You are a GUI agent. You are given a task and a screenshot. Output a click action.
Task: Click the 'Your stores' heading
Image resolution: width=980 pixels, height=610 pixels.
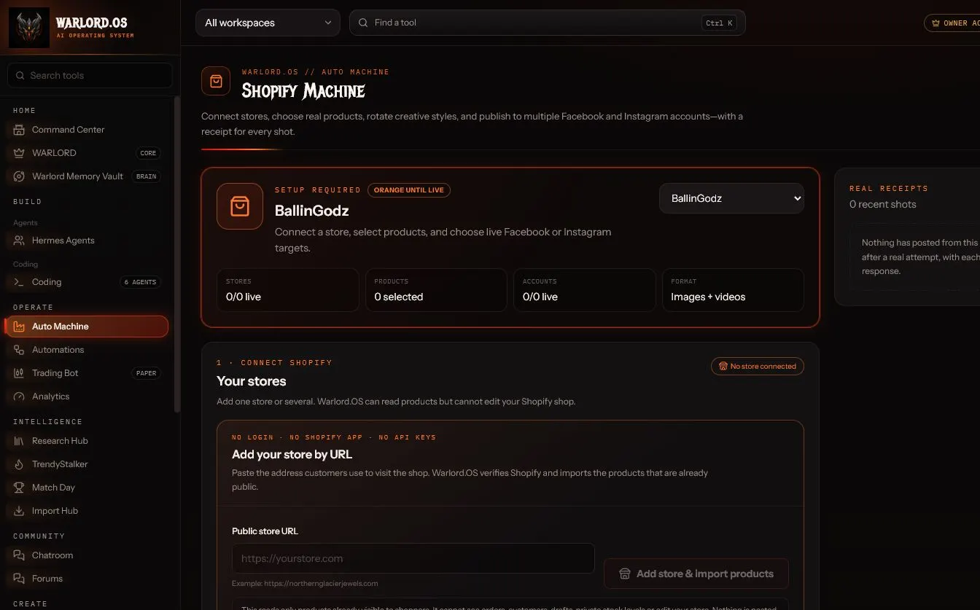click(x=252, y=381)
